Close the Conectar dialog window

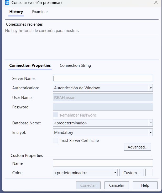tap(156, 3)
